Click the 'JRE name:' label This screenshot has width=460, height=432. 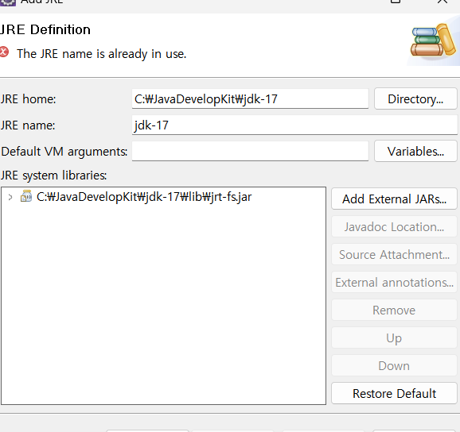click(28, 125)
